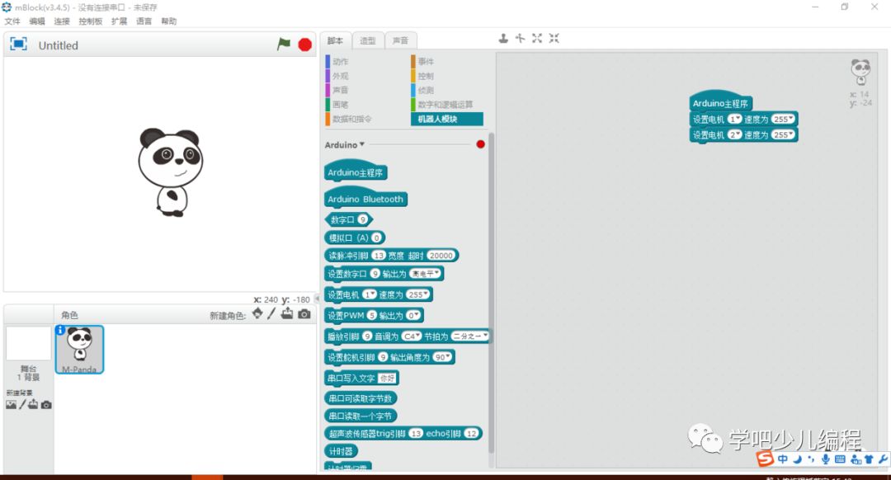The width and height of the screenshot is (891, 480).
Task: Click the red Arduino connection indicator
Action: 480,144
